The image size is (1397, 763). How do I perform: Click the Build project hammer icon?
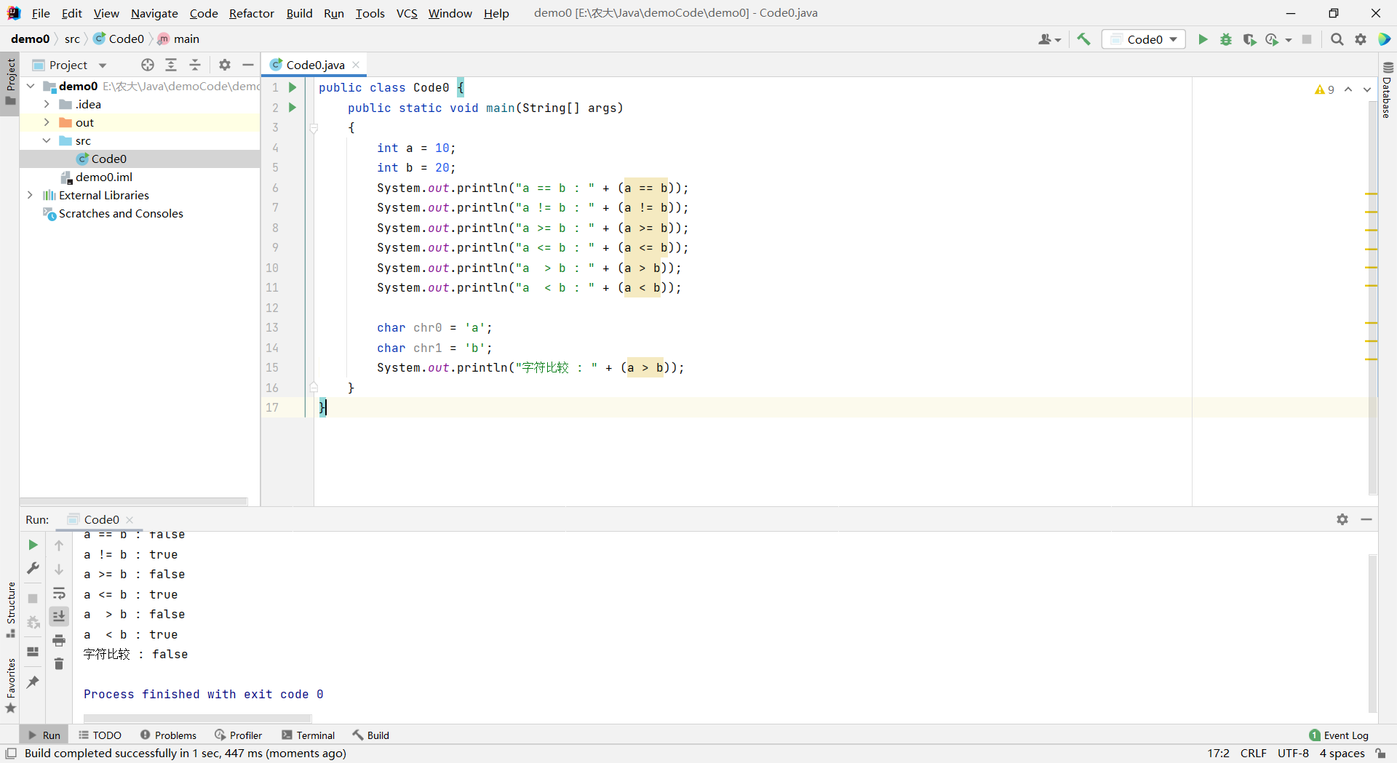(x=1083, y=39)
